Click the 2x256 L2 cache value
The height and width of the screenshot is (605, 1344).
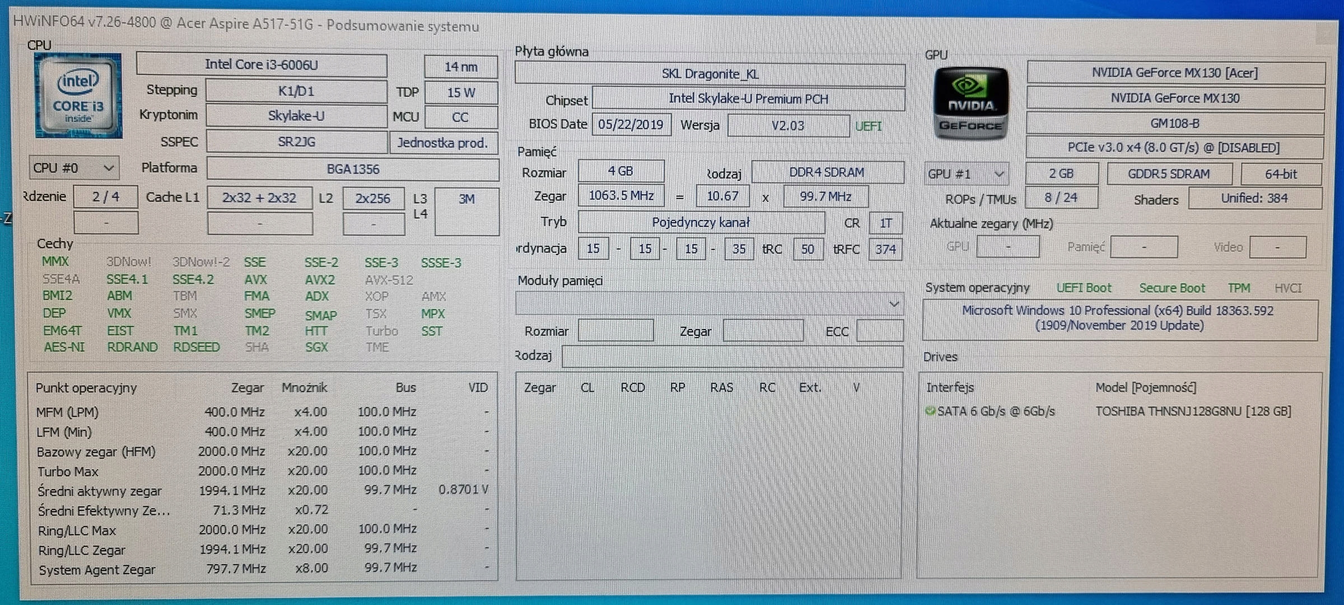click(374, 199)
